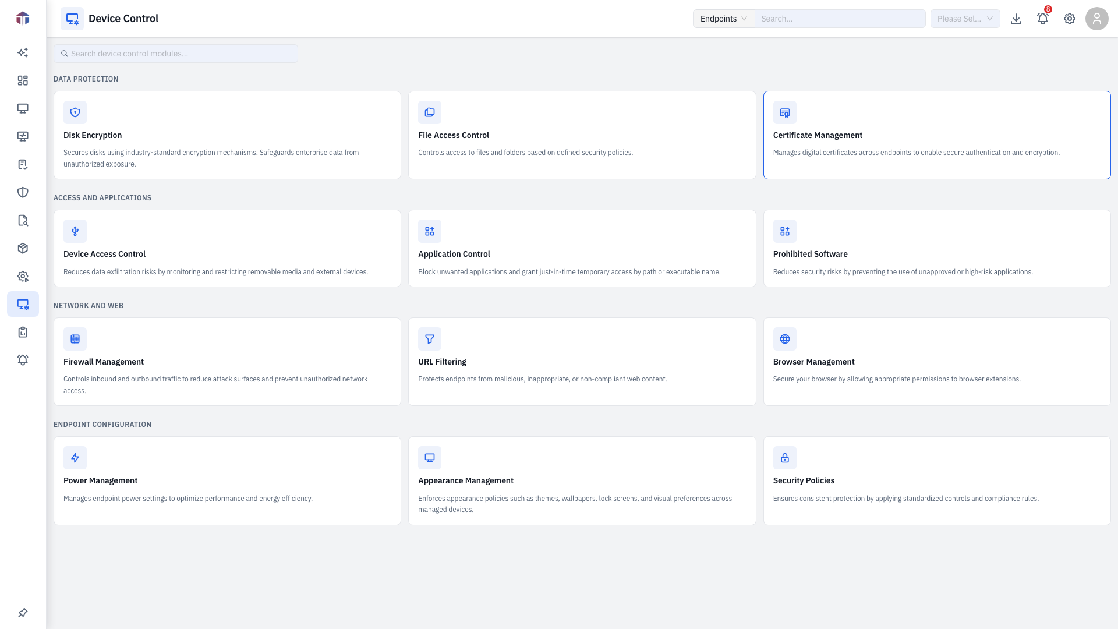Select the sparkle AI icon in sidebar
Screen dimensions: 1118x629
[x=23, y=52]
